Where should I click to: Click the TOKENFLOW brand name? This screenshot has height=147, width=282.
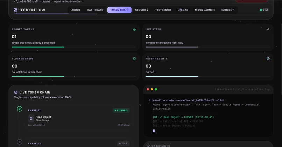click(33, 10)
